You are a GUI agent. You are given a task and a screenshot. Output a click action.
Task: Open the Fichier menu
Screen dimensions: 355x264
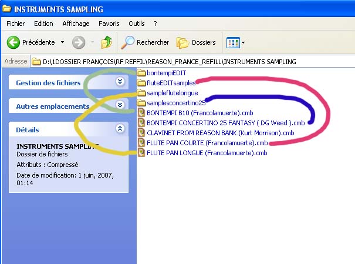point(16,24)
